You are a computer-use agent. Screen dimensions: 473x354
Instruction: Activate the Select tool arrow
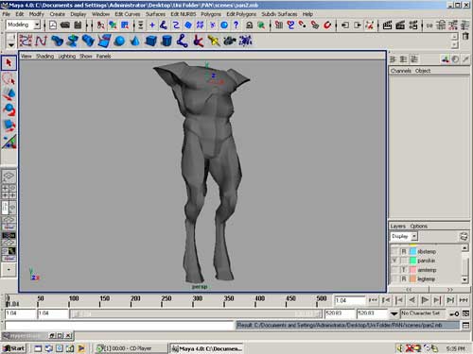(x=9, y=62)
